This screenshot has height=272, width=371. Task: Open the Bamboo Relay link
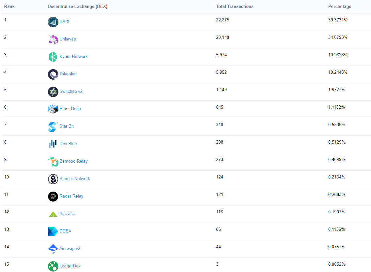pyautogui.click(x=73, y=161)
